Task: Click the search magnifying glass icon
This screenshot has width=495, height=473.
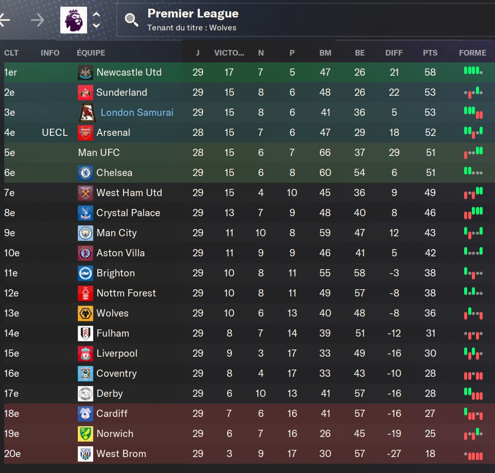Action: tap(131, 20)
